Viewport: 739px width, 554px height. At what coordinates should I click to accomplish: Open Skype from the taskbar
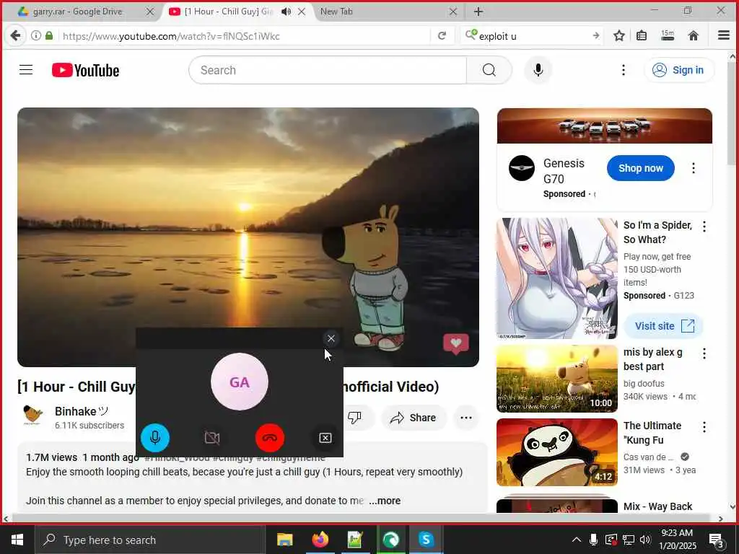pyautogui.click(x=426, y=540)
